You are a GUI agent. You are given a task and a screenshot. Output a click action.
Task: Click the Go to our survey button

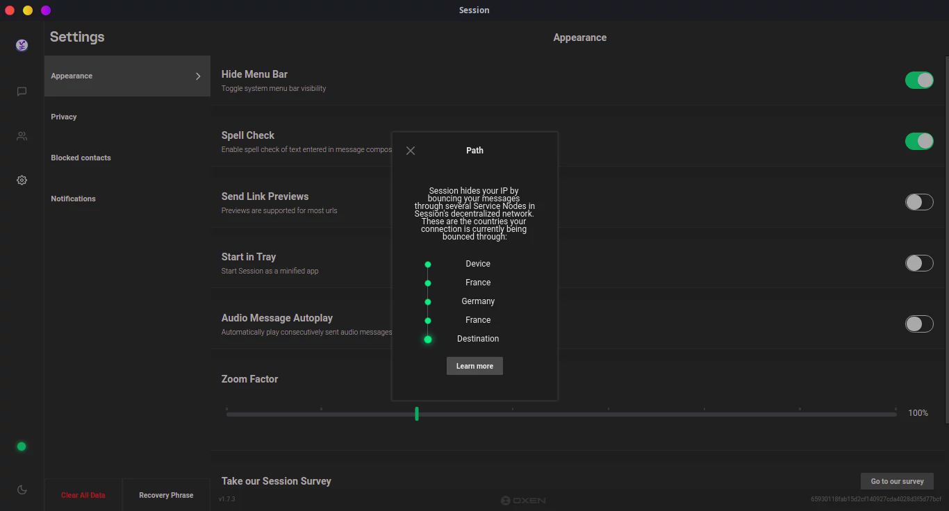[897, 481]
